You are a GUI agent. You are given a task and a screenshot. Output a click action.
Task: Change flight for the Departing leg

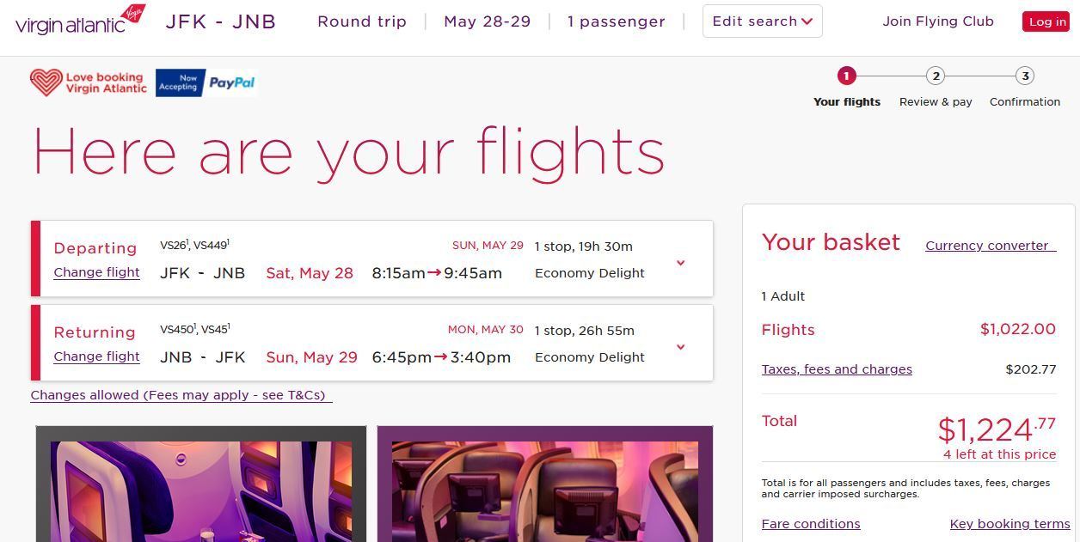pyautogui.click(x=96, y=272)
